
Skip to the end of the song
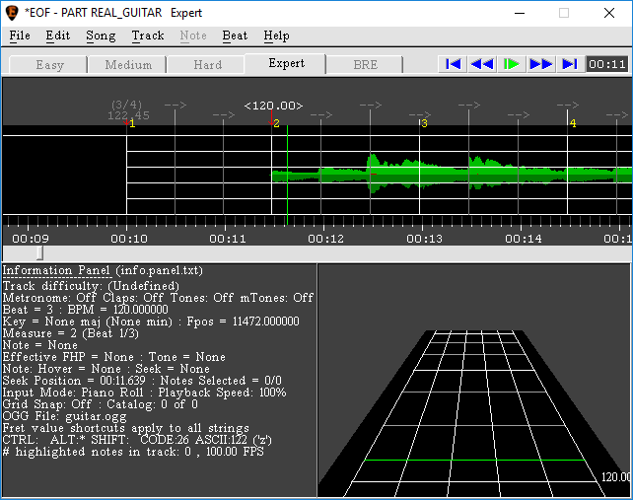coord(569,64)
